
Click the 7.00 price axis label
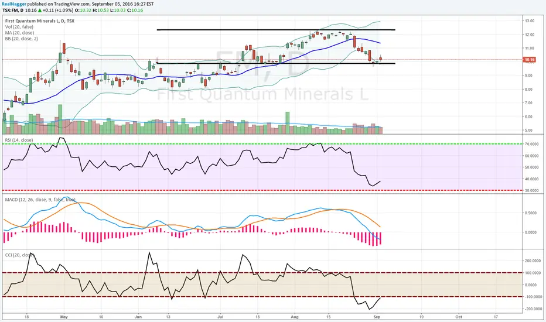tap(530, 102)
